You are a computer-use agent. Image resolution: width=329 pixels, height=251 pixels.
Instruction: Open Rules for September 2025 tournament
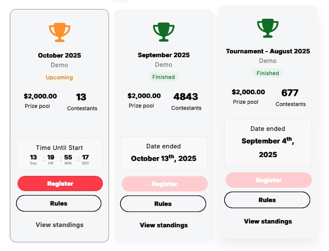coord(163,204)
